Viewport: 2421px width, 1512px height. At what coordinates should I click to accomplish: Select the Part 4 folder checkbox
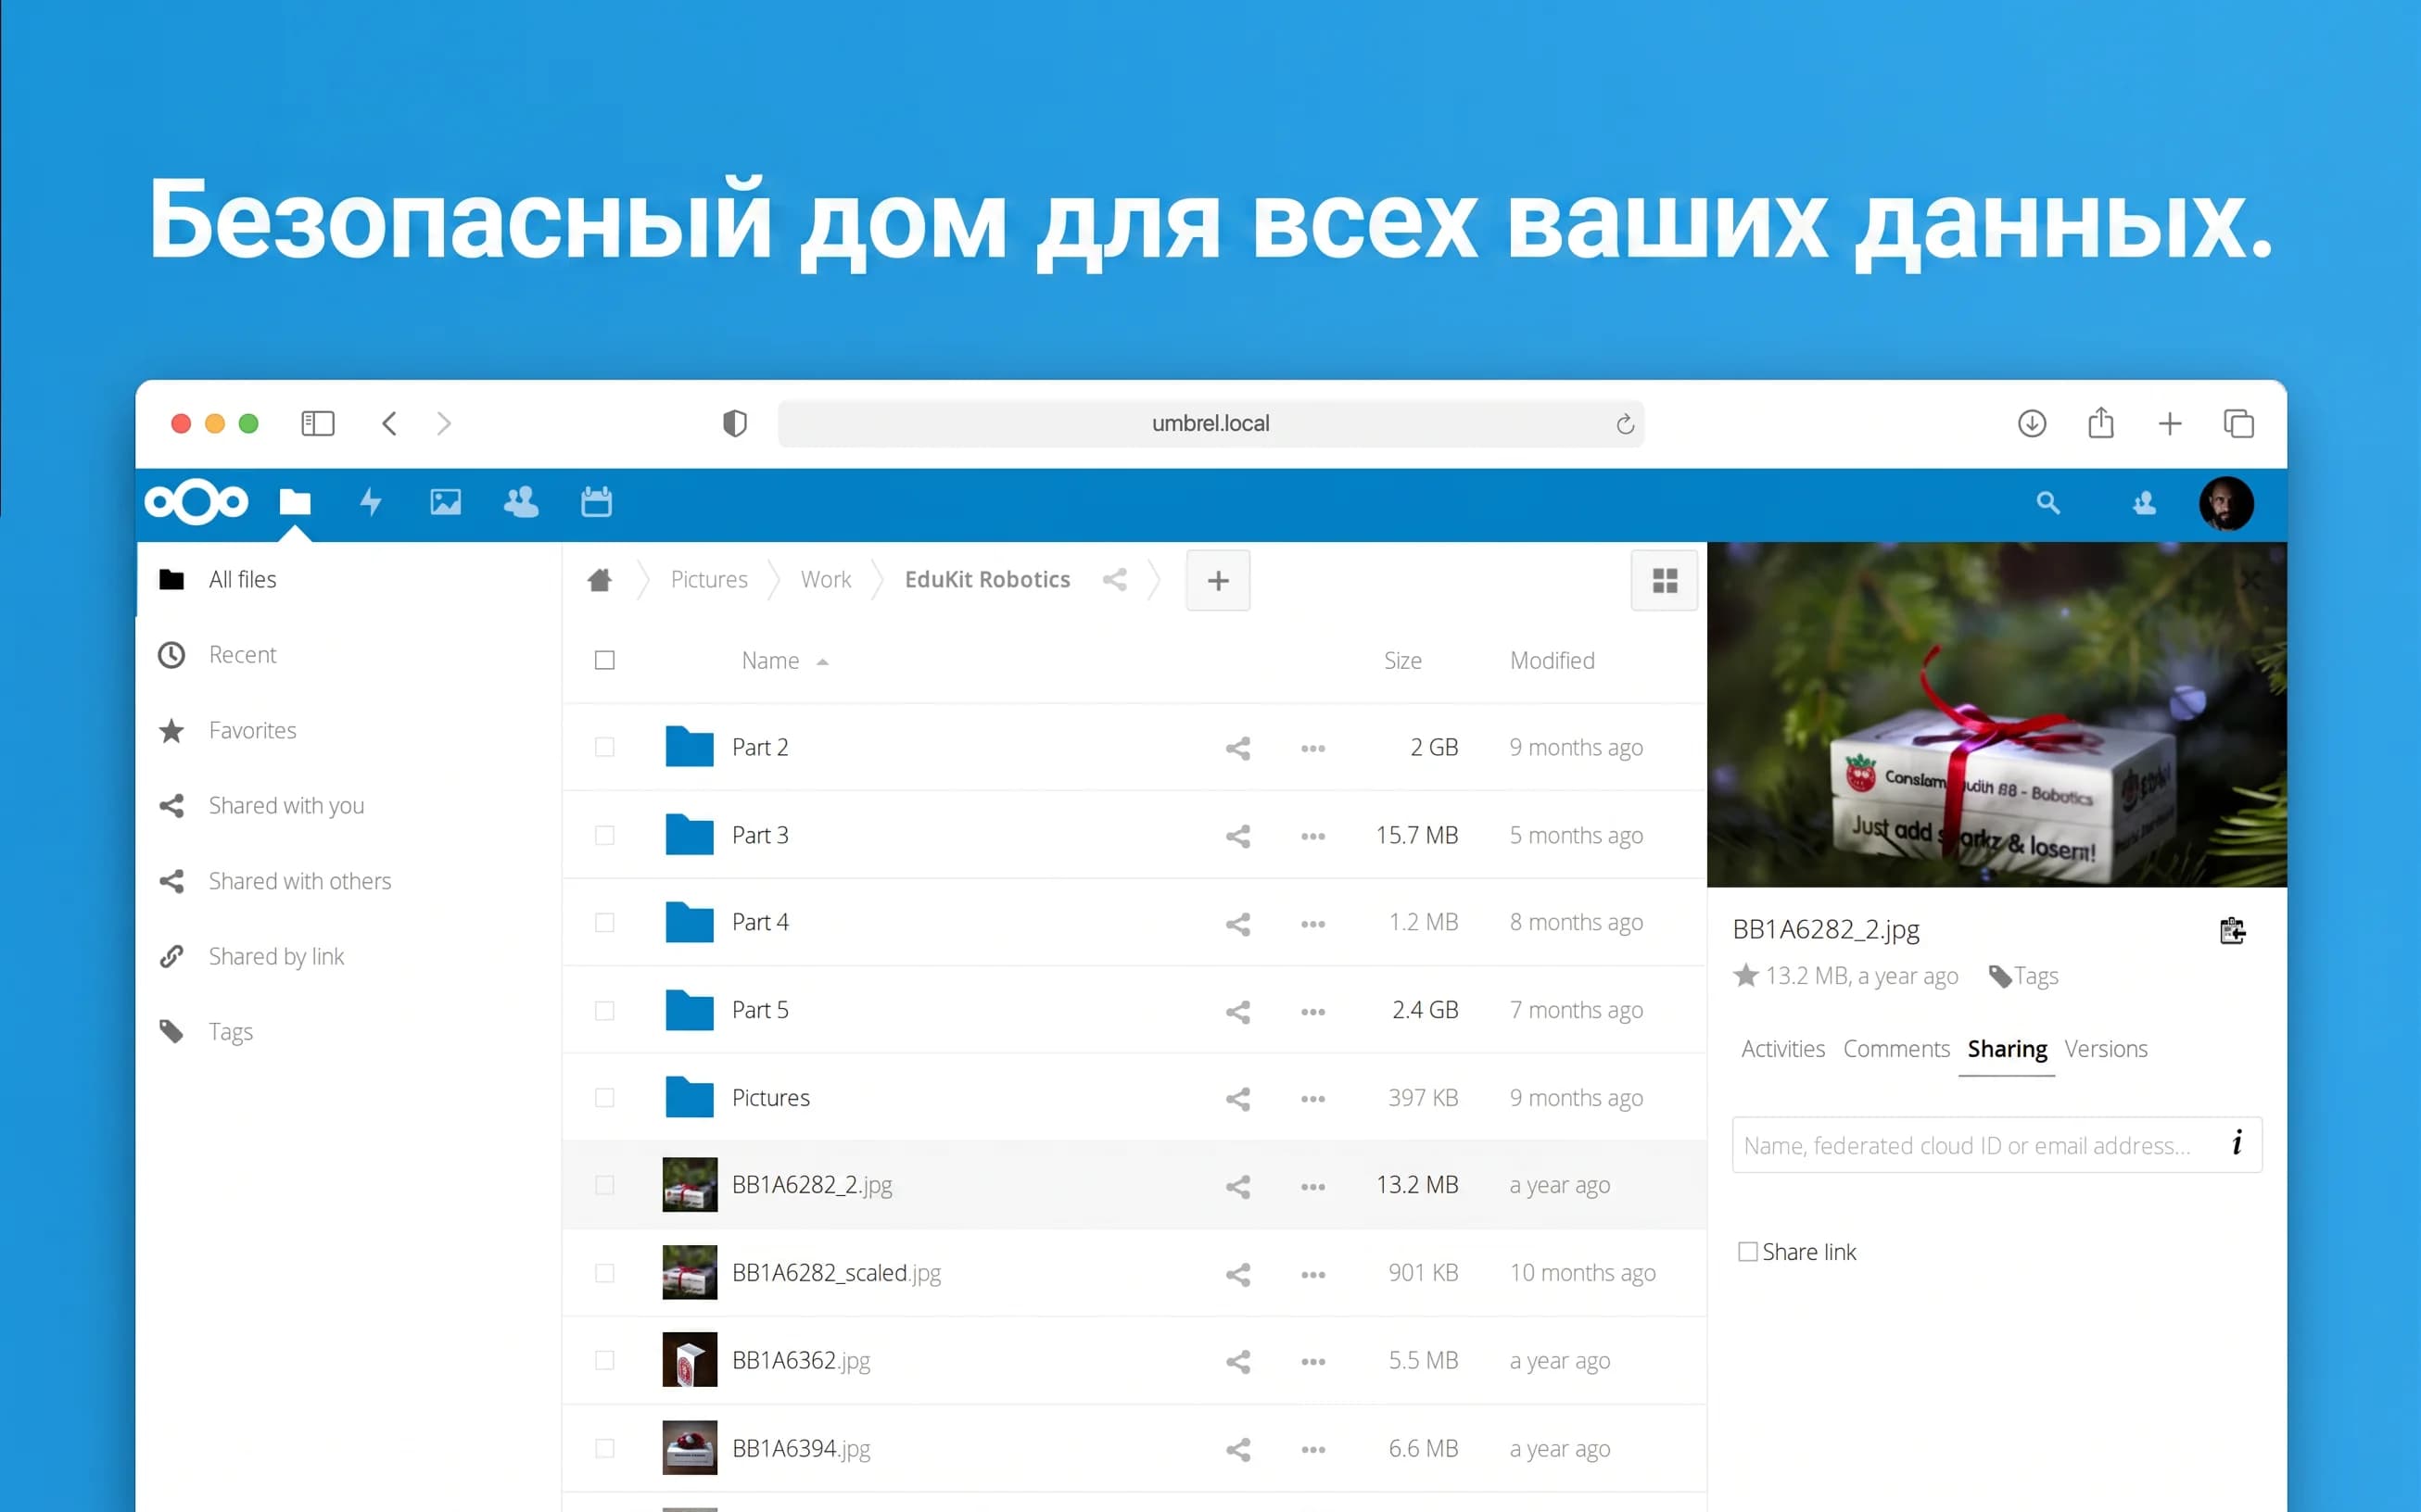pos(604,922)
